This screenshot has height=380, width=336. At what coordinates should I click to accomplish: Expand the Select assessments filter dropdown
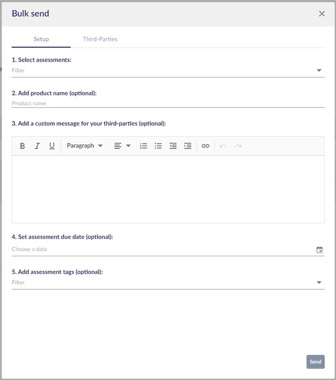click(x=319, y=71)
